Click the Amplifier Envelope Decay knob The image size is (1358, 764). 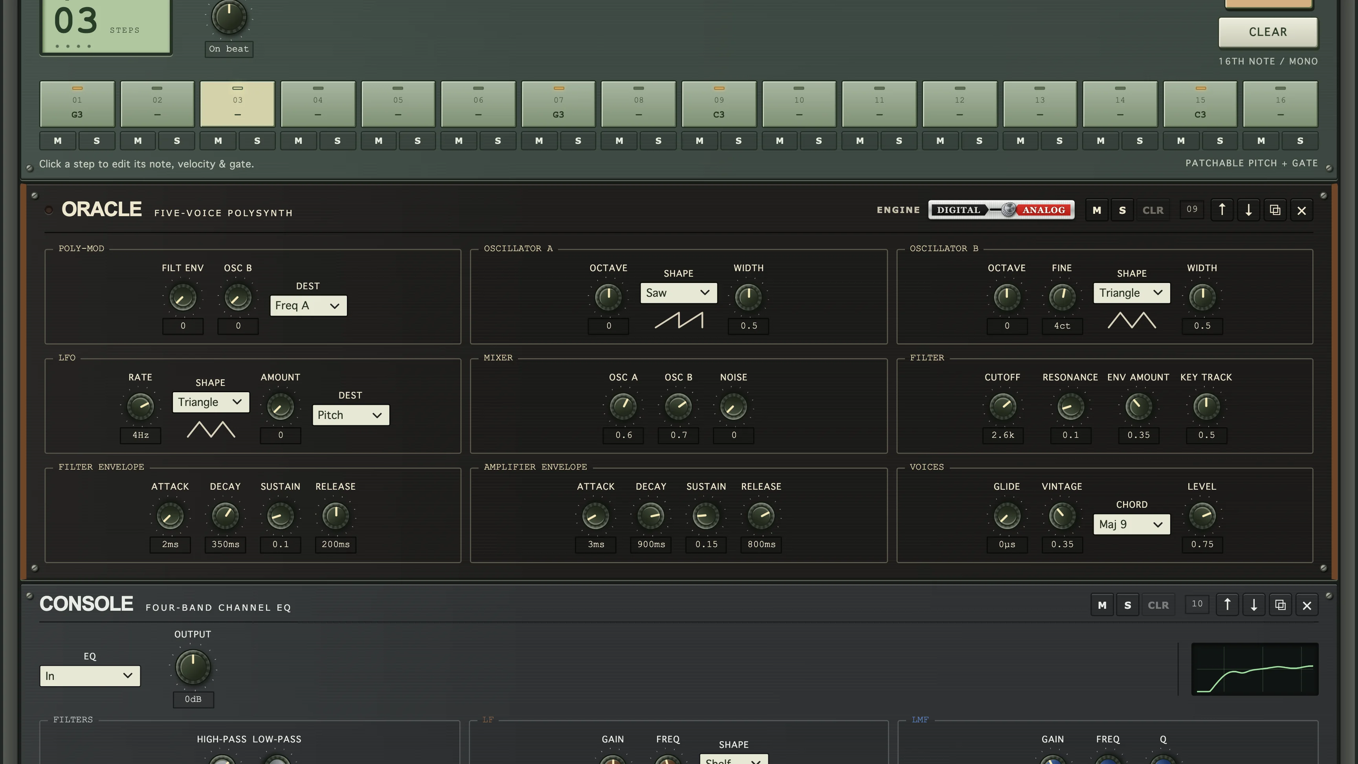pyautogui.click(x=651, y=516)
